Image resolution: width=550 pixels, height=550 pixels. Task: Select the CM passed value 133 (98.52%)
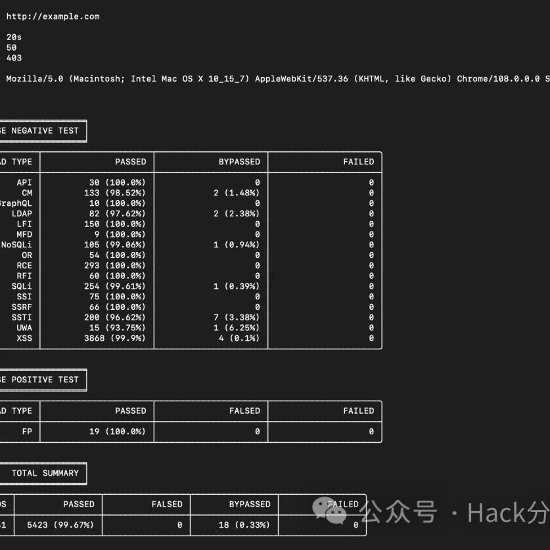(x=115, y=193)
